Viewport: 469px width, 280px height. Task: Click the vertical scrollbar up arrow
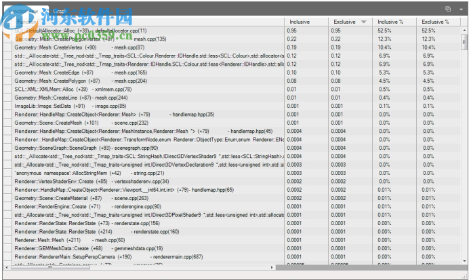[464, 31]
